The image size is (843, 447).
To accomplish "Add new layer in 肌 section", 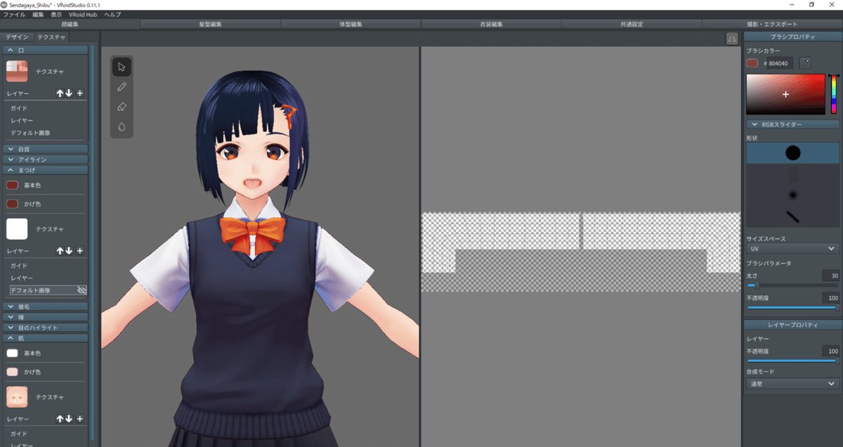I will coord(79,419).
